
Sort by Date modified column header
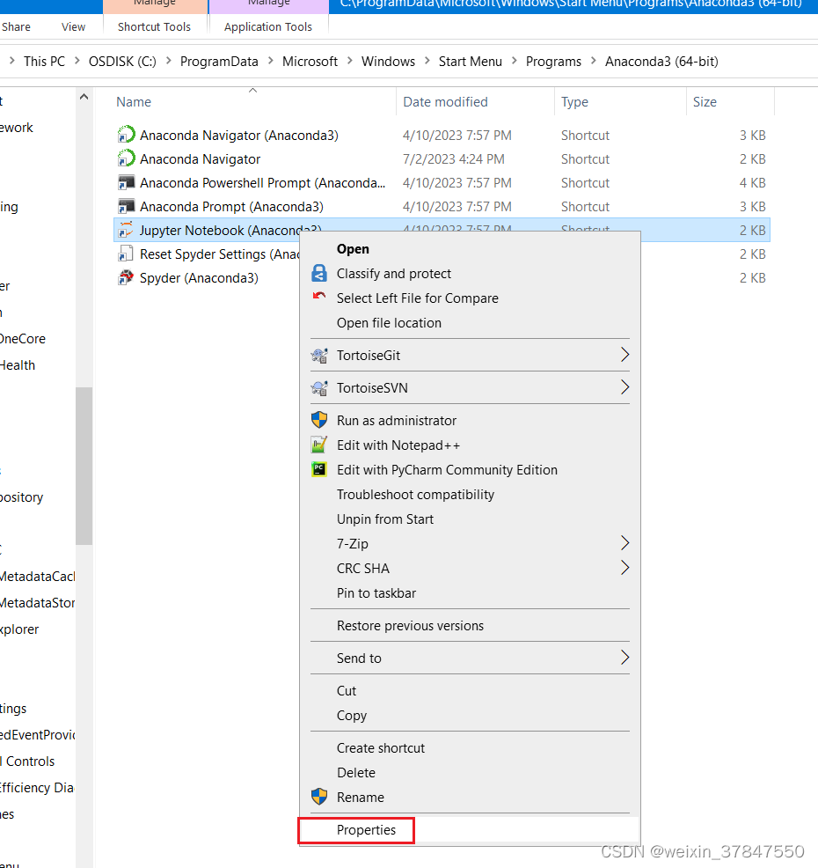[x=445, y=102]
